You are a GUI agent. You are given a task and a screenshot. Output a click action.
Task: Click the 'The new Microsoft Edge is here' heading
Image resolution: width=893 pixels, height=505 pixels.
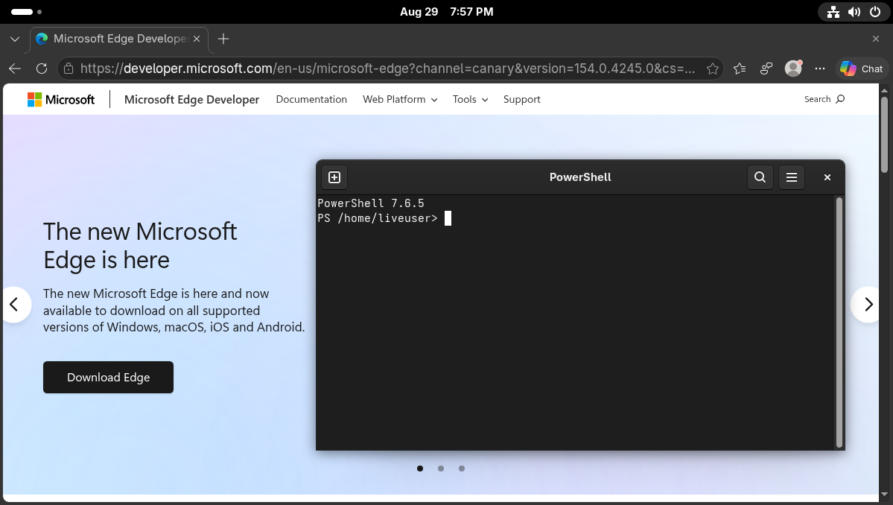pyautogui.click(x=140, y=246)
